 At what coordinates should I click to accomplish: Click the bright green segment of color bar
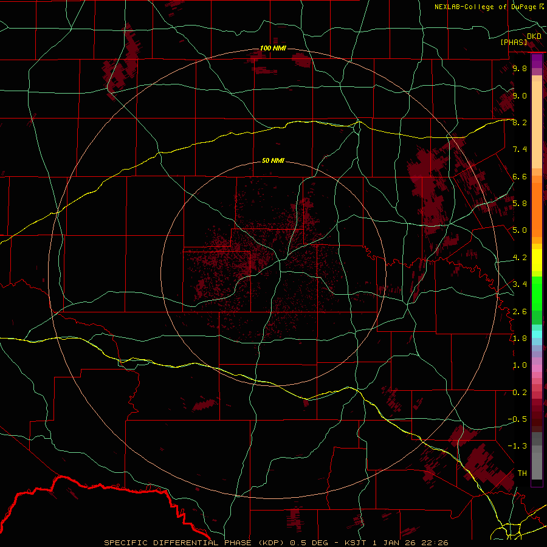pyautogui.click(x=537, y=294)
